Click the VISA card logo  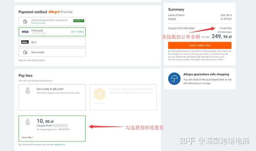(x=25, y=32)
